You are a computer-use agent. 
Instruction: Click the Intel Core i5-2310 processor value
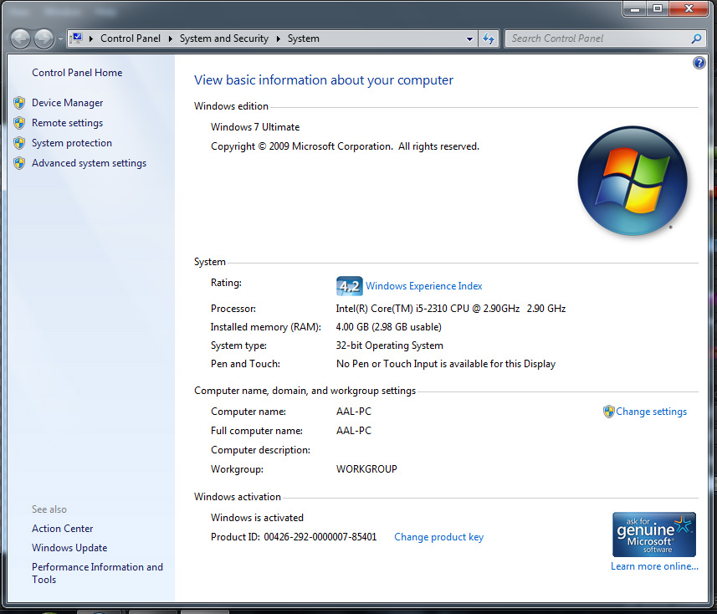click(x=450, y=309)
